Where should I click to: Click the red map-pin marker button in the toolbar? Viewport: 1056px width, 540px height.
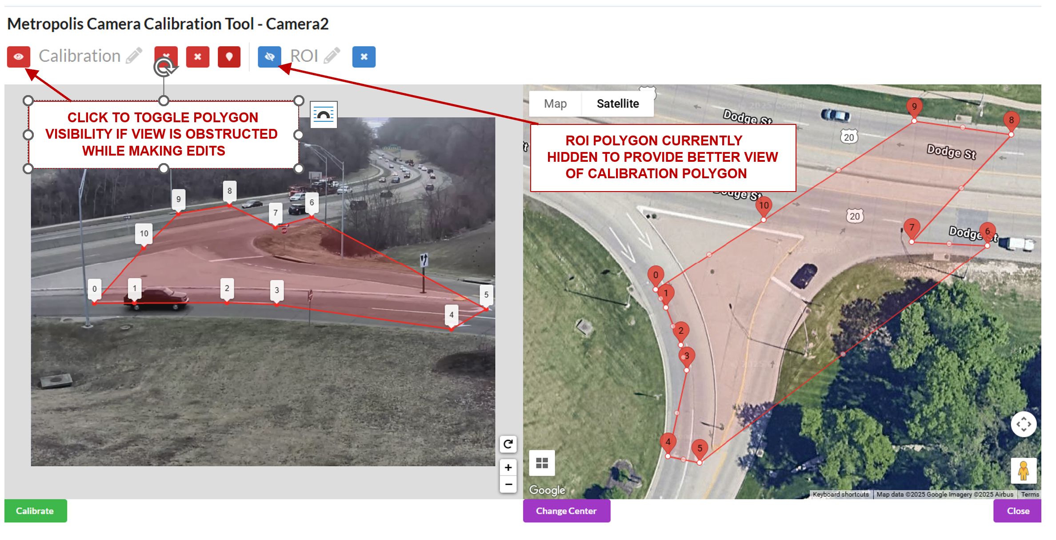click(229, 57)
